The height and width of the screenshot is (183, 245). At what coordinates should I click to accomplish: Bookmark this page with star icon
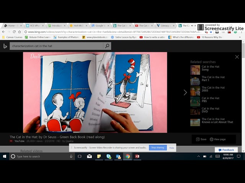point(211,32)
